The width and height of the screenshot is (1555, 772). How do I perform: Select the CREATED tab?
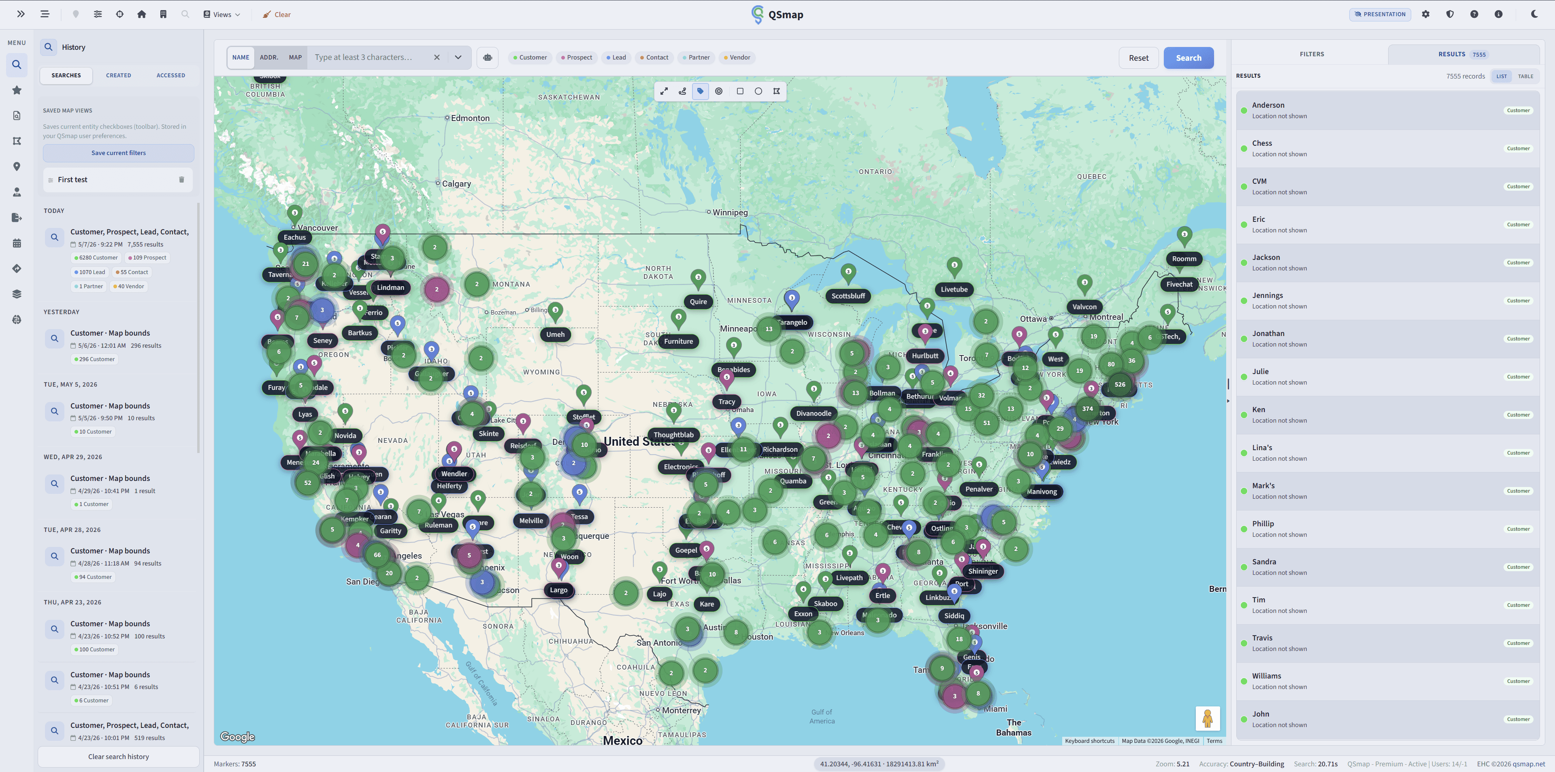118,75
